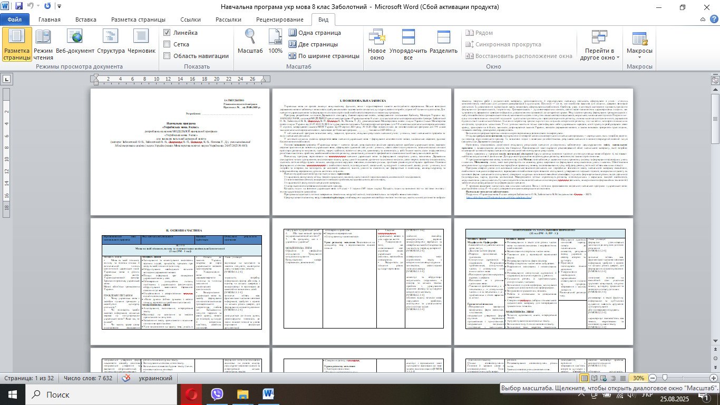Switch to the Вставка tab

86,20
